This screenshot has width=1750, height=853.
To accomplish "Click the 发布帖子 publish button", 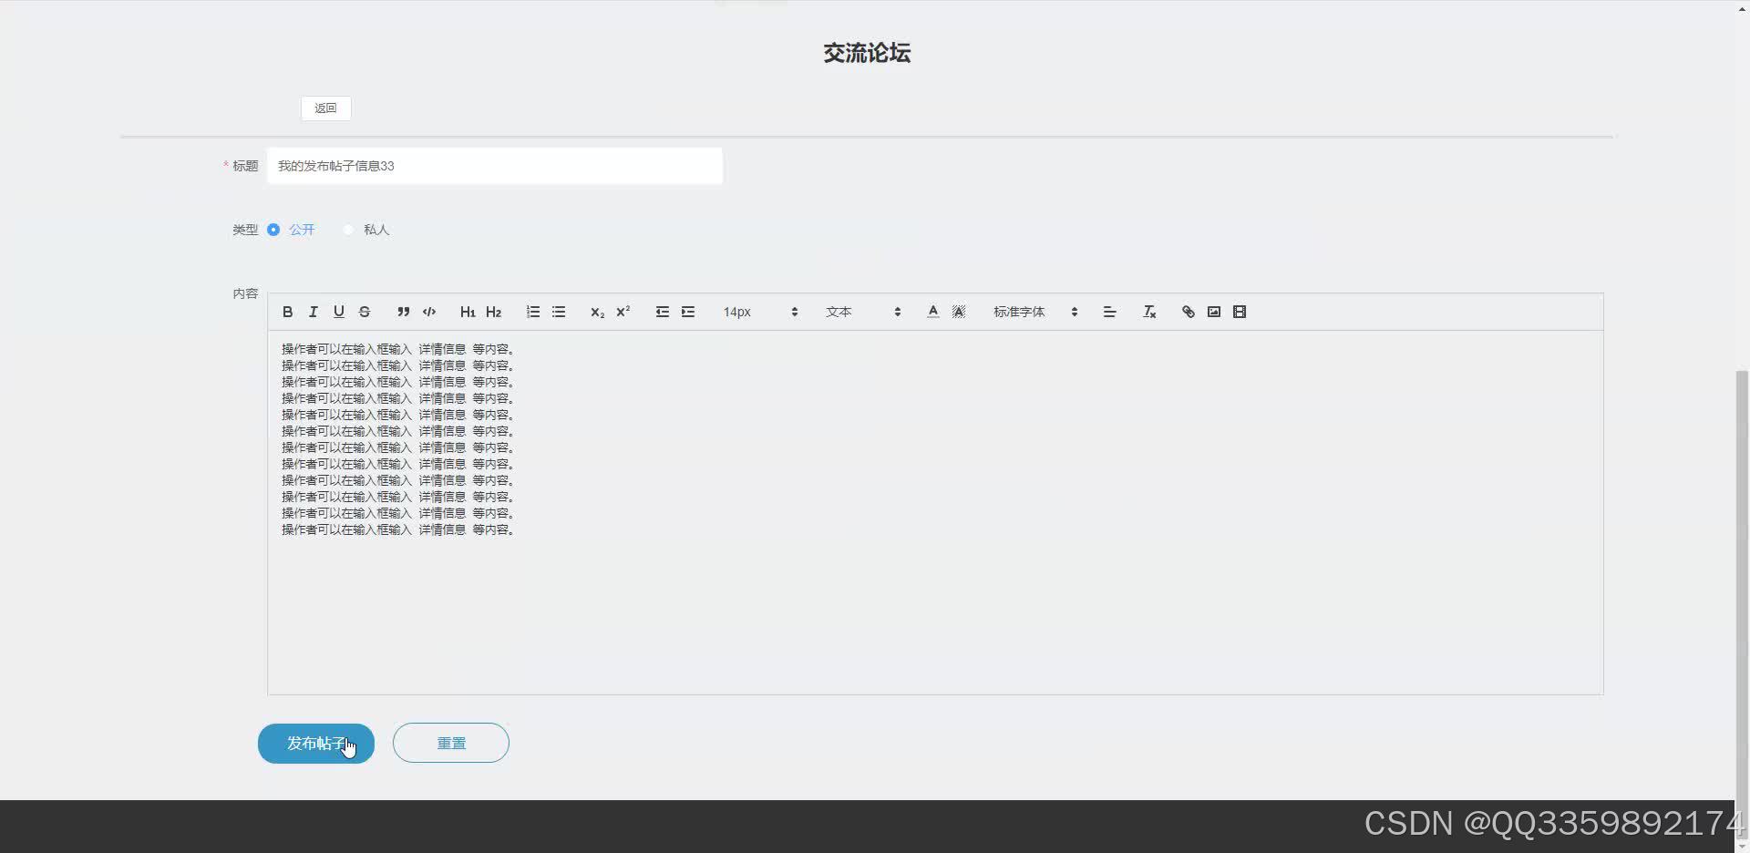I will point(316,744).
